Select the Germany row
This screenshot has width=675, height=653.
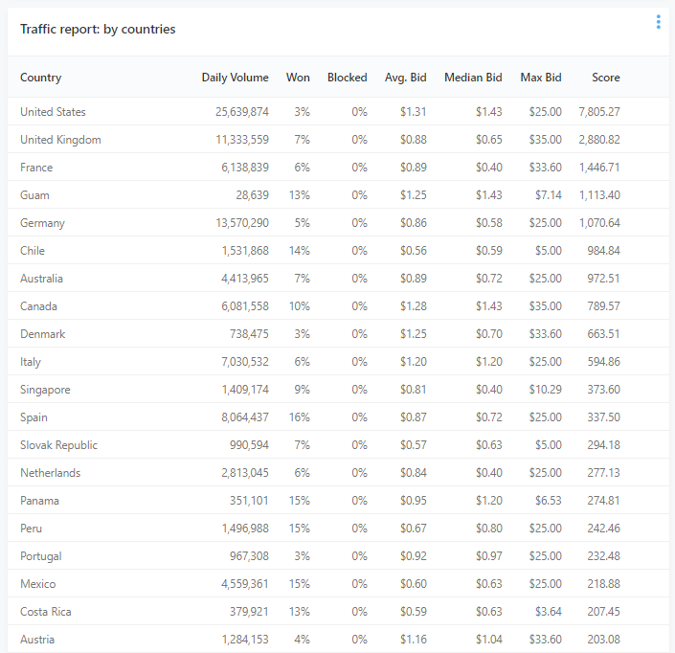pyautogui.click(x=338, y=222)
